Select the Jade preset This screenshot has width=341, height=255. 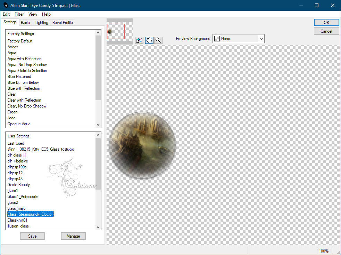(11, 118)
